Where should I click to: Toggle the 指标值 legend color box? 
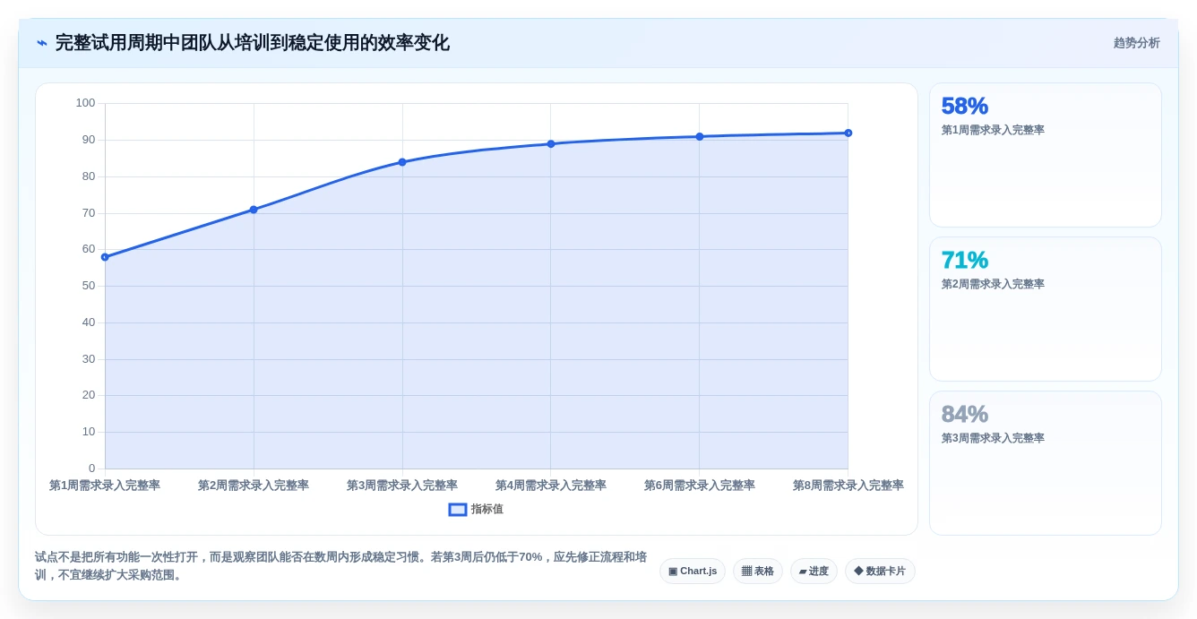(458, 509)
